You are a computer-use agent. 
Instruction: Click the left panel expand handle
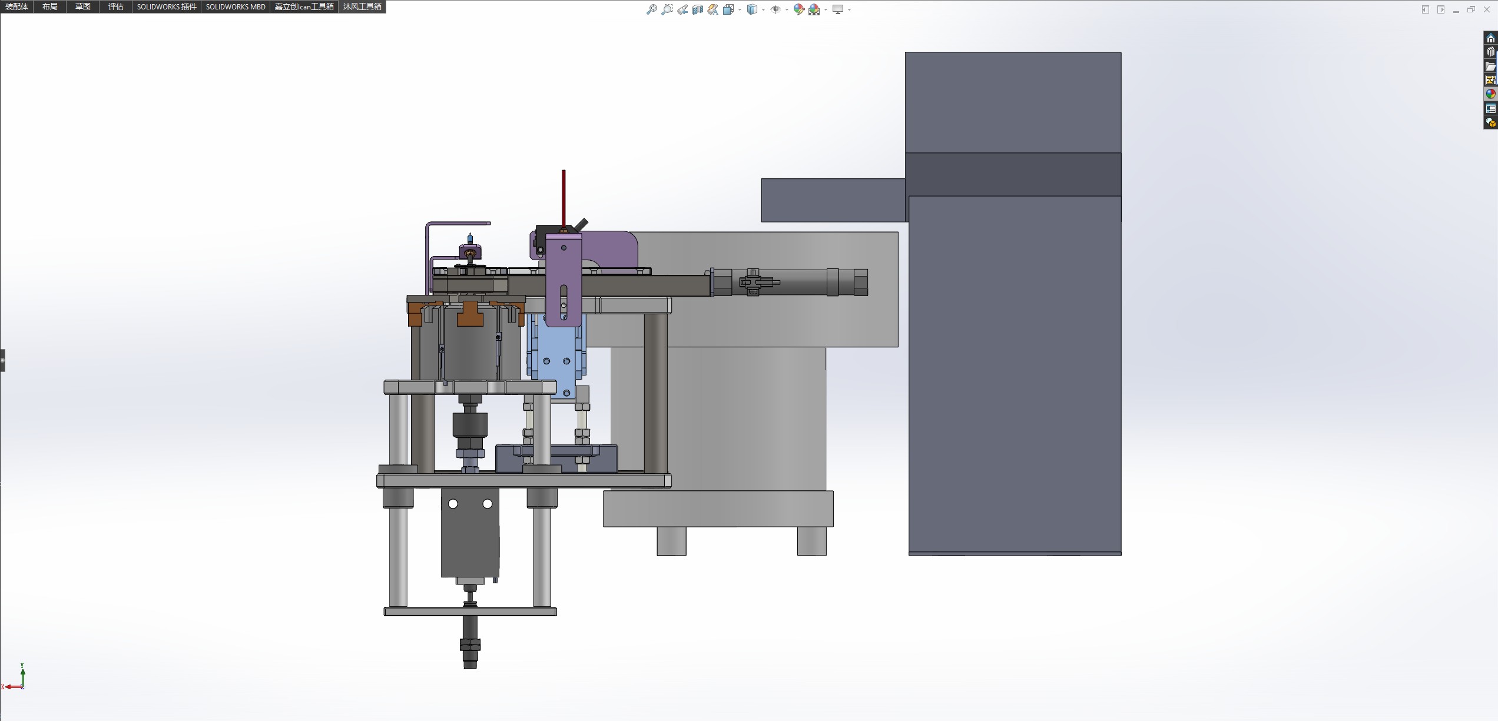tap(2, 360)
